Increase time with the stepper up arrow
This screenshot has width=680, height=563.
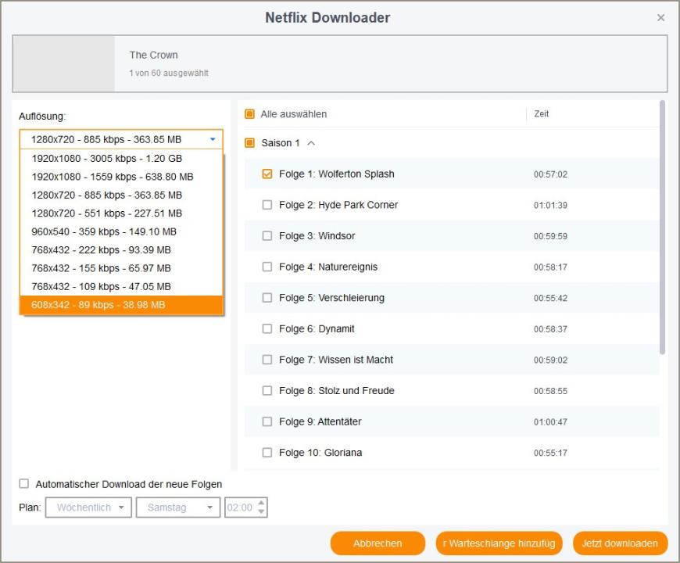point(262,503)
